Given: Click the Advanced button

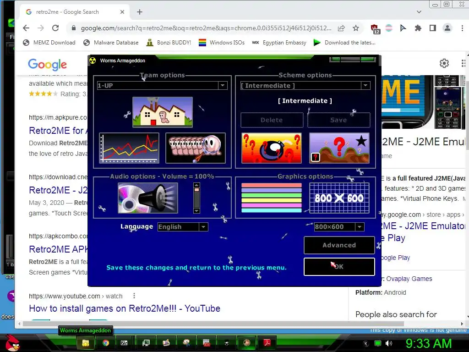Looking at the screenshot, I should point(339,245).
